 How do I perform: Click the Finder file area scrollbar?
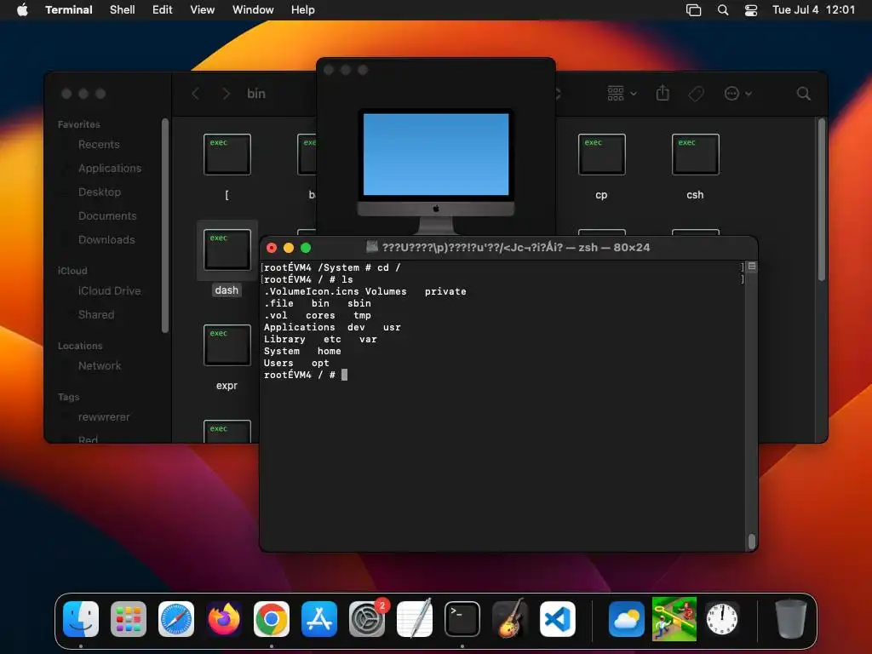tap(822, 199)
